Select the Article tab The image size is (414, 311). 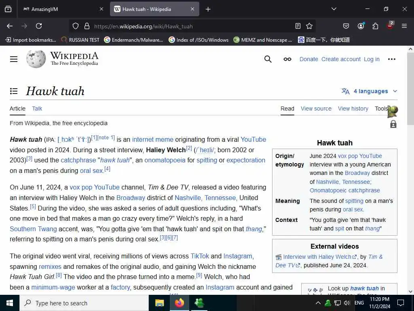(x=17, y=109)
